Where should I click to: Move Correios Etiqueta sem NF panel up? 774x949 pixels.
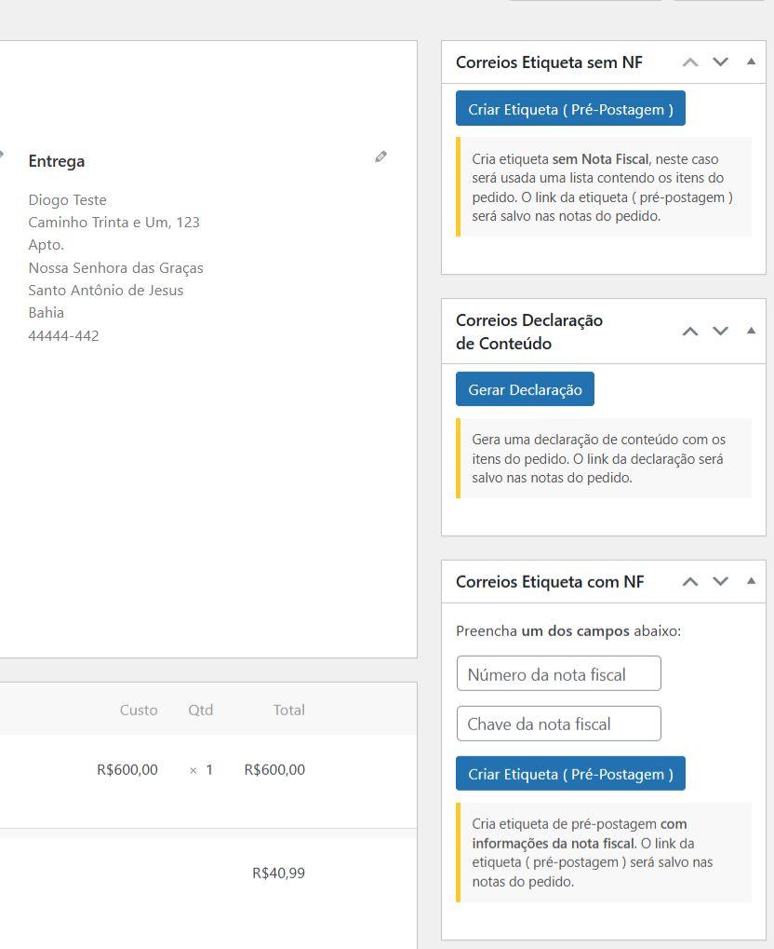point(690,62)
